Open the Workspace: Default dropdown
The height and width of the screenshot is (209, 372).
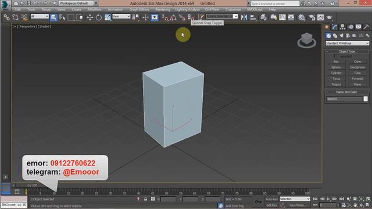[76, 3]
